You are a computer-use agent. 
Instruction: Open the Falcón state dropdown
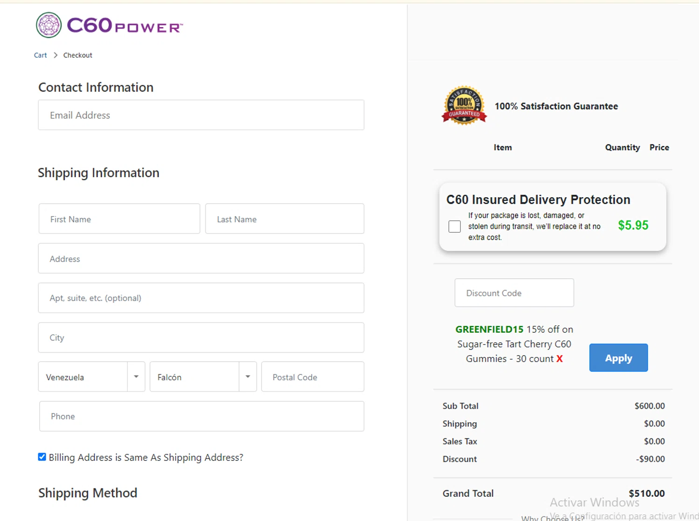[203, 377]
